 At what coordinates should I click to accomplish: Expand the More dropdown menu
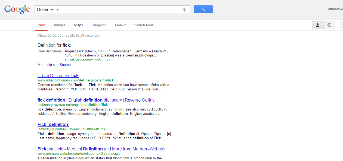[120, 25]
